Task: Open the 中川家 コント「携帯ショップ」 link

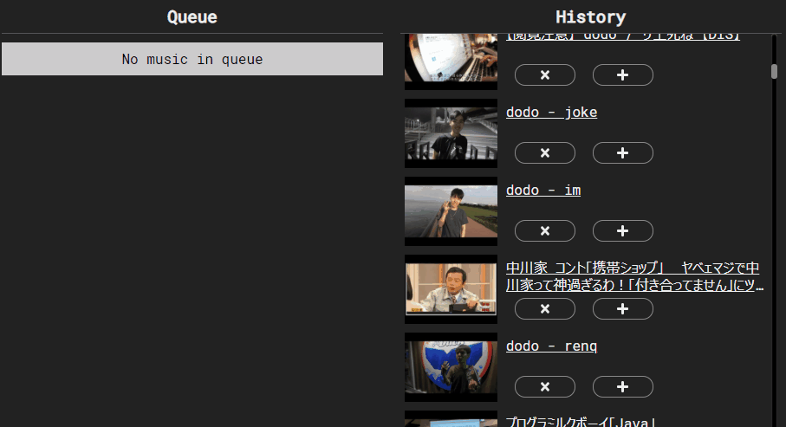Action: click(634, 276)
